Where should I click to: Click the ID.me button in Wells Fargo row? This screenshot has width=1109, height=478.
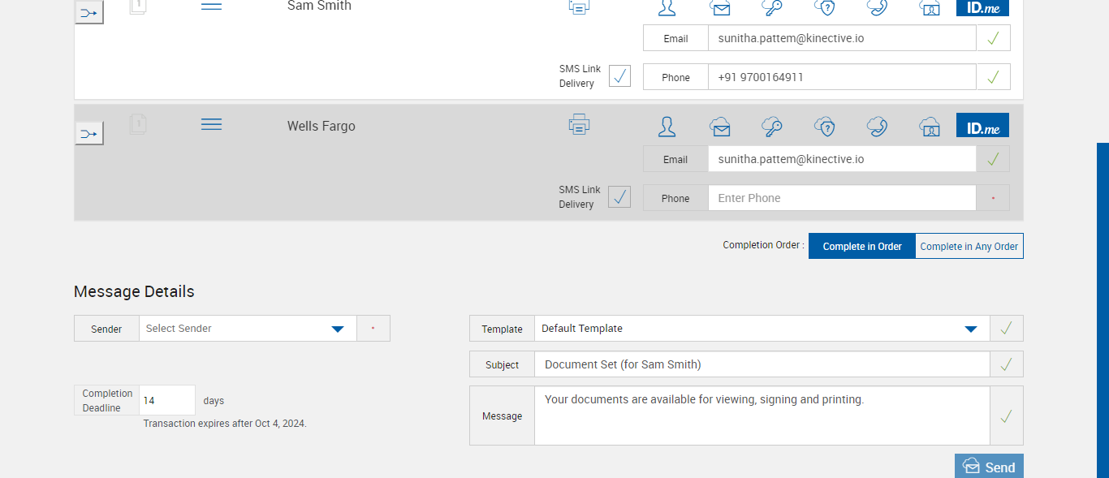click(x=982, y=126)
